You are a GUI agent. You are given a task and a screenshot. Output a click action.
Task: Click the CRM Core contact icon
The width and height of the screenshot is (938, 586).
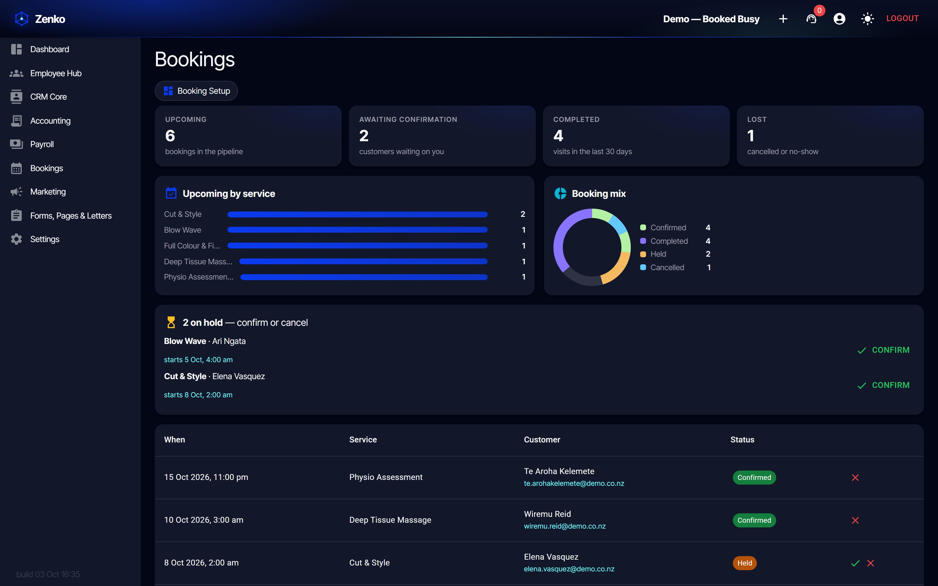(x=16, y=97)
